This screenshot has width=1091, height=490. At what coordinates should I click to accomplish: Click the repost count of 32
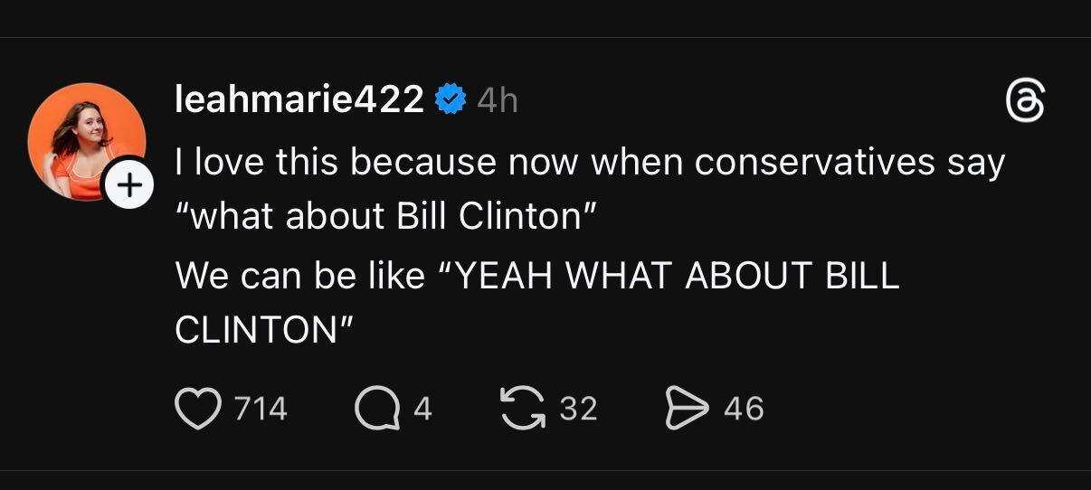pos(578,409)
